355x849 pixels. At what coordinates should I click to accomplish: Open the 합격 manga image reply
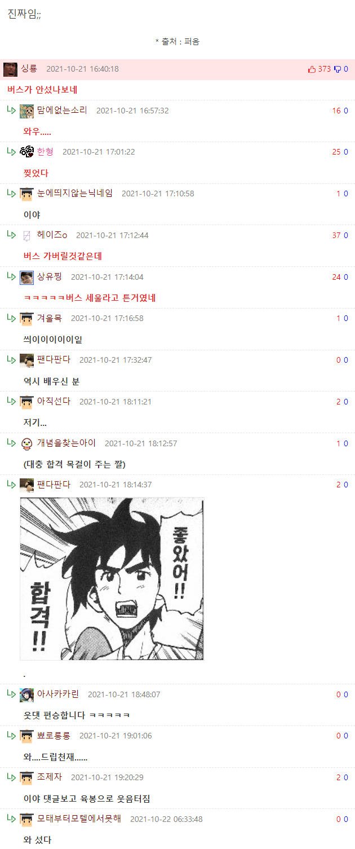[112, 579]
